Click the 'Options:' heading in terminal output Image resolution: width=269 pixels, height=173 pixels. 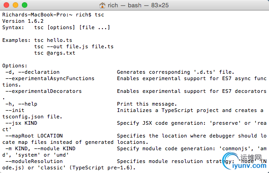tap(15, 66)
